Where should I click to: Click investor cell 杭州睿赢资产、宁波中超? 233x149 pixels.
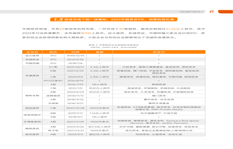tap(159, 113)
